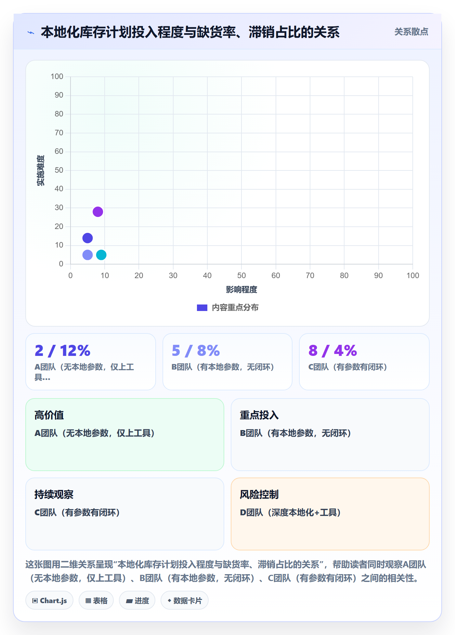Click A团队 text in 高价值 card

pyautogui.click(x=95, y=433)
